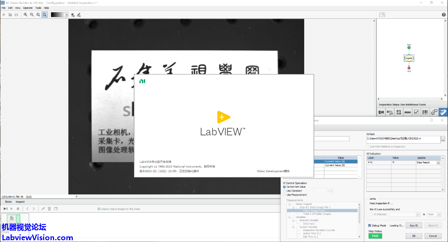The width and height of the screenshot is (448, 242).
Task: Select Folder Image Index in Measurements tree
Action: [314, 211]
